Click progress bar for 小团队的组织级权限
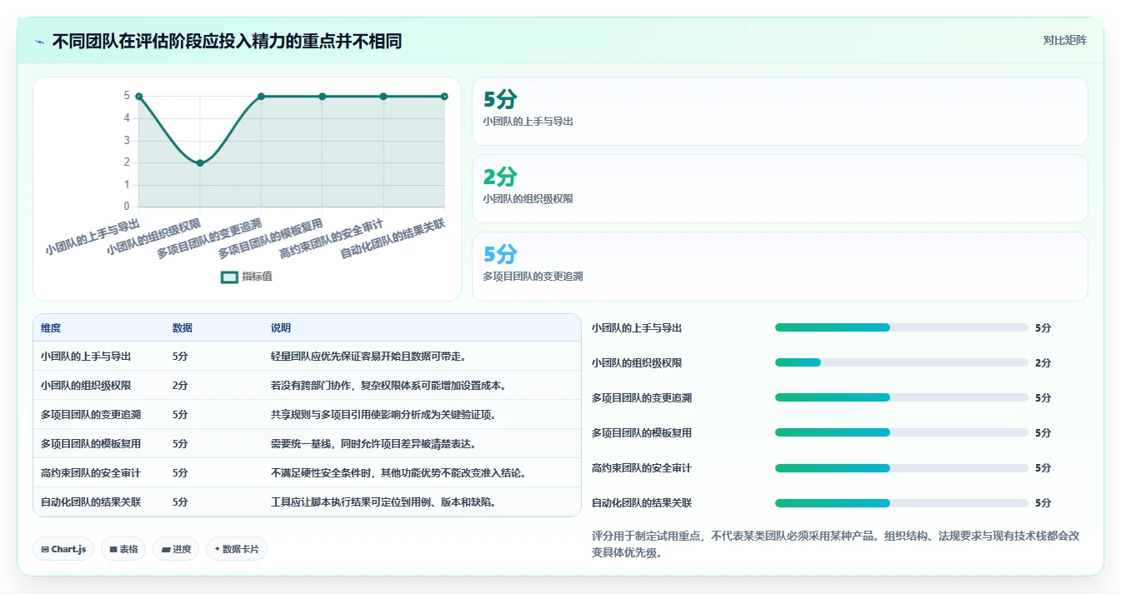1121x594 pixels. pyautogui.click(x=902, y=362)
